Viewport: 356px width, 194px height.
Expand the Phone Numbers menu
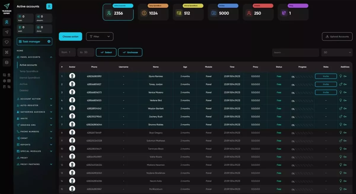34,132
